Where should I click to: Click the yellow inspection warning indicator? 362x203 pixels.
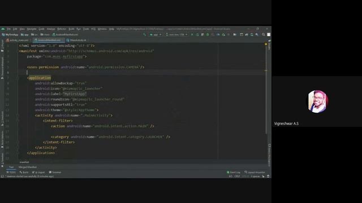click(x=266, y=44)
